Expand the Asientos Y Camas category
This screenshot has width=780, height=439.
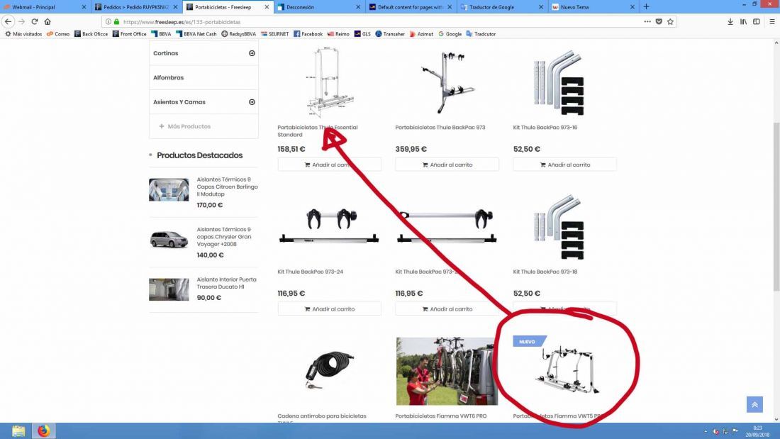click(252, 102)
